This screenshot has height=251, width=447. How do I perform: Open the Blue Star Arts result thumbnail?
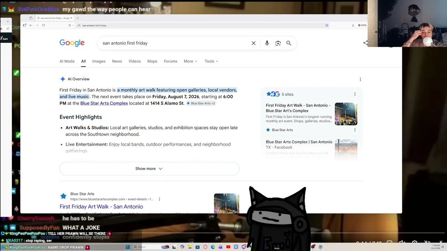(x=227, y=203)
